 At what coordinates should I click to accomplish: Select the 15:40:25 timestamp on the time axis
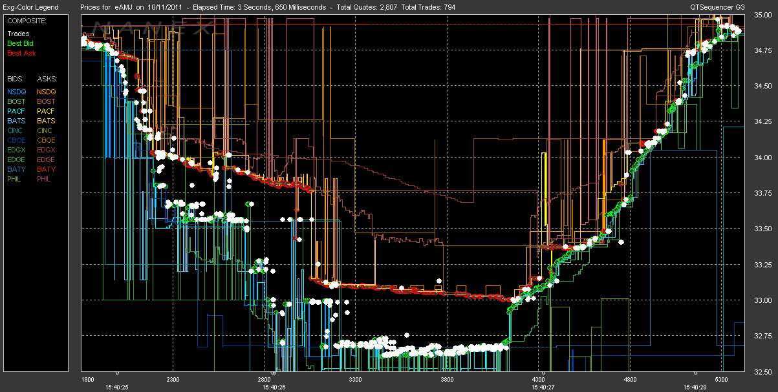tap(118, 387)
